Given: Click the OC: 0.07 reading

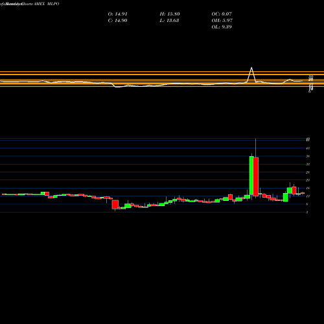Looking at the screenshot, I should coord(222,14).
